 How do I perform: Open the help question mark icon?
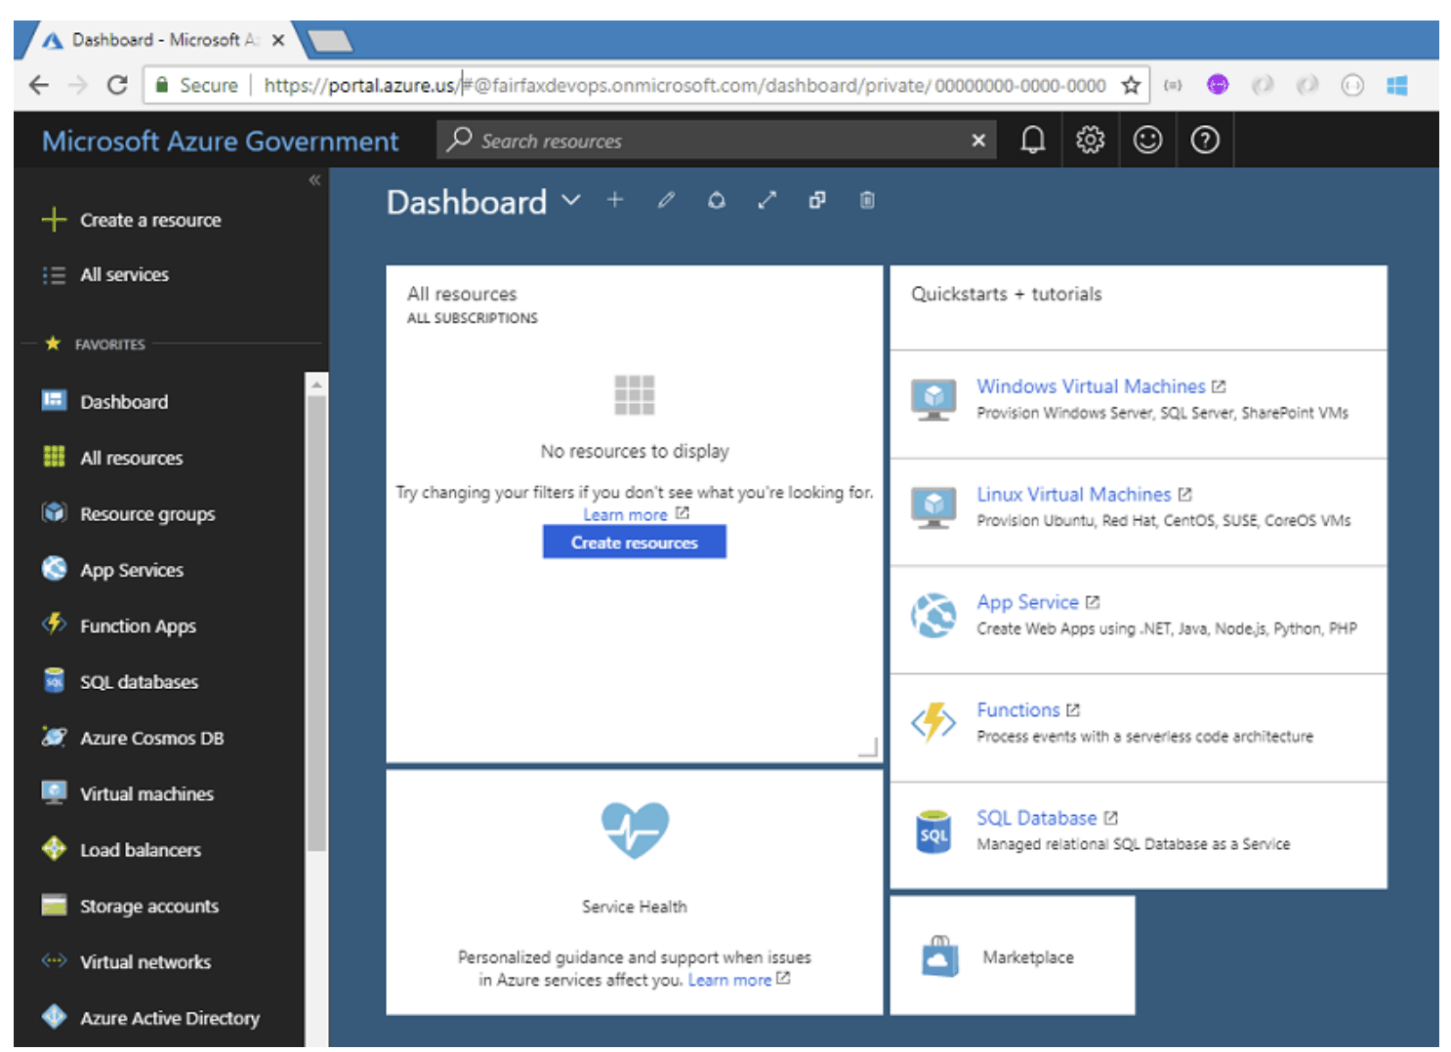coord(1205,141)
